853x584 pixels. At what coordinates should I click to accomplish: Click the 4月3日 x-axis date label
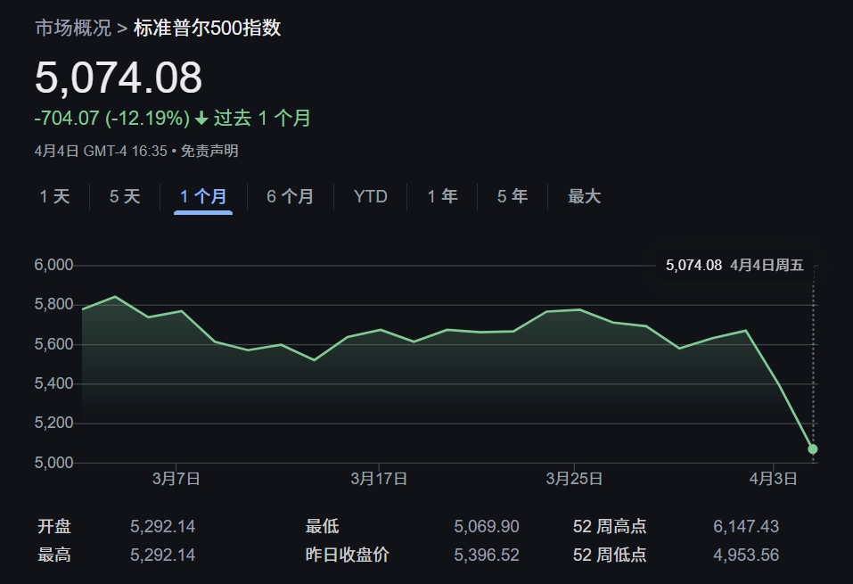(773, 479)
